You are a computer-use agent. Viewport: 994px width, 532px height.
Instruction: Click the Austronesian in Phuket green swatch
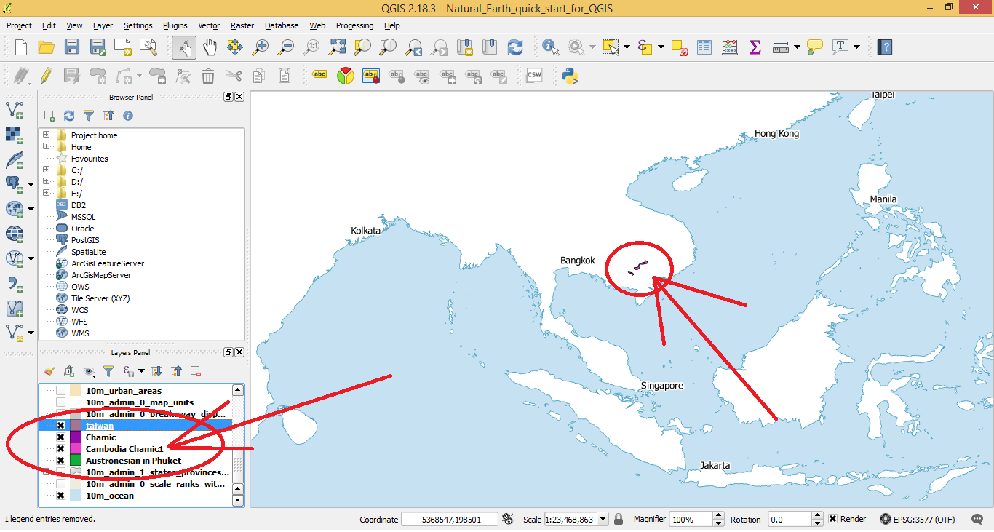76,461
